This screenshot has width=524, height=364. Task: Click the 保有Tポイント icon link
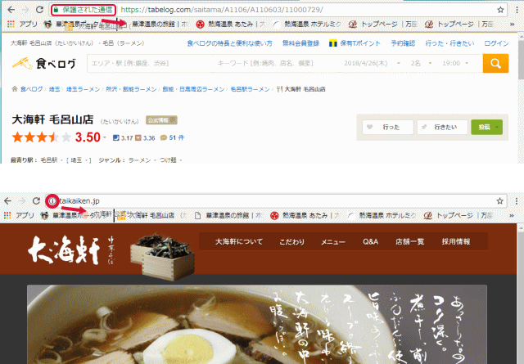(355, 43)
